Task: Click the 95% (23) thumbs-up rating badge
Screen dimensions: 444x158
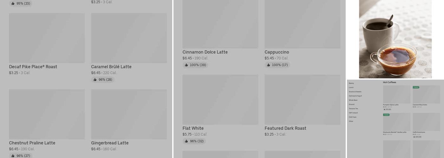Action: pyautogui.click(x=21, y=3)
